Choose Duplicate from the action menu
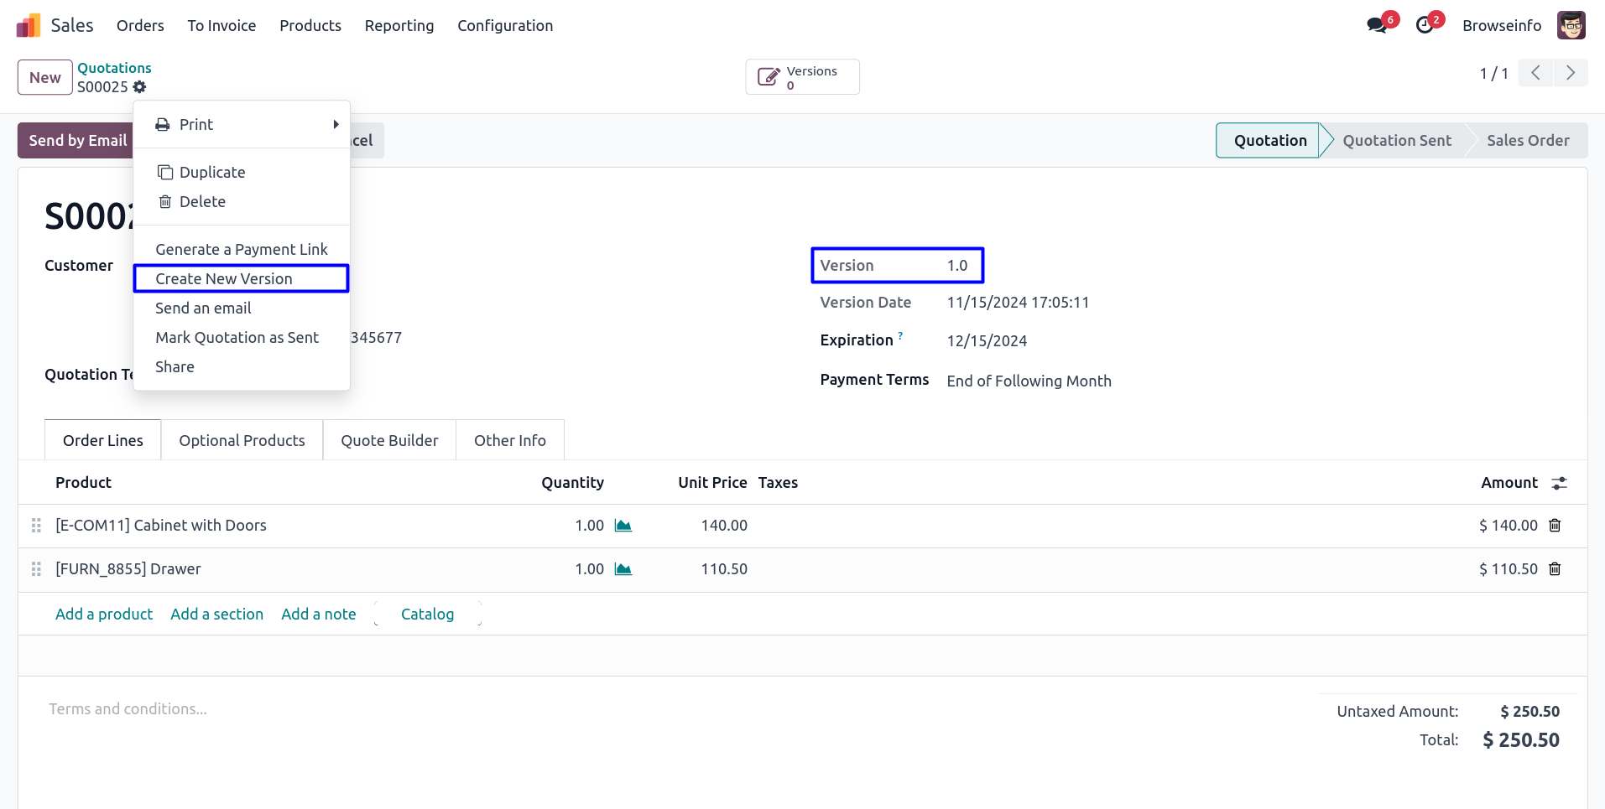 [211, 173]
